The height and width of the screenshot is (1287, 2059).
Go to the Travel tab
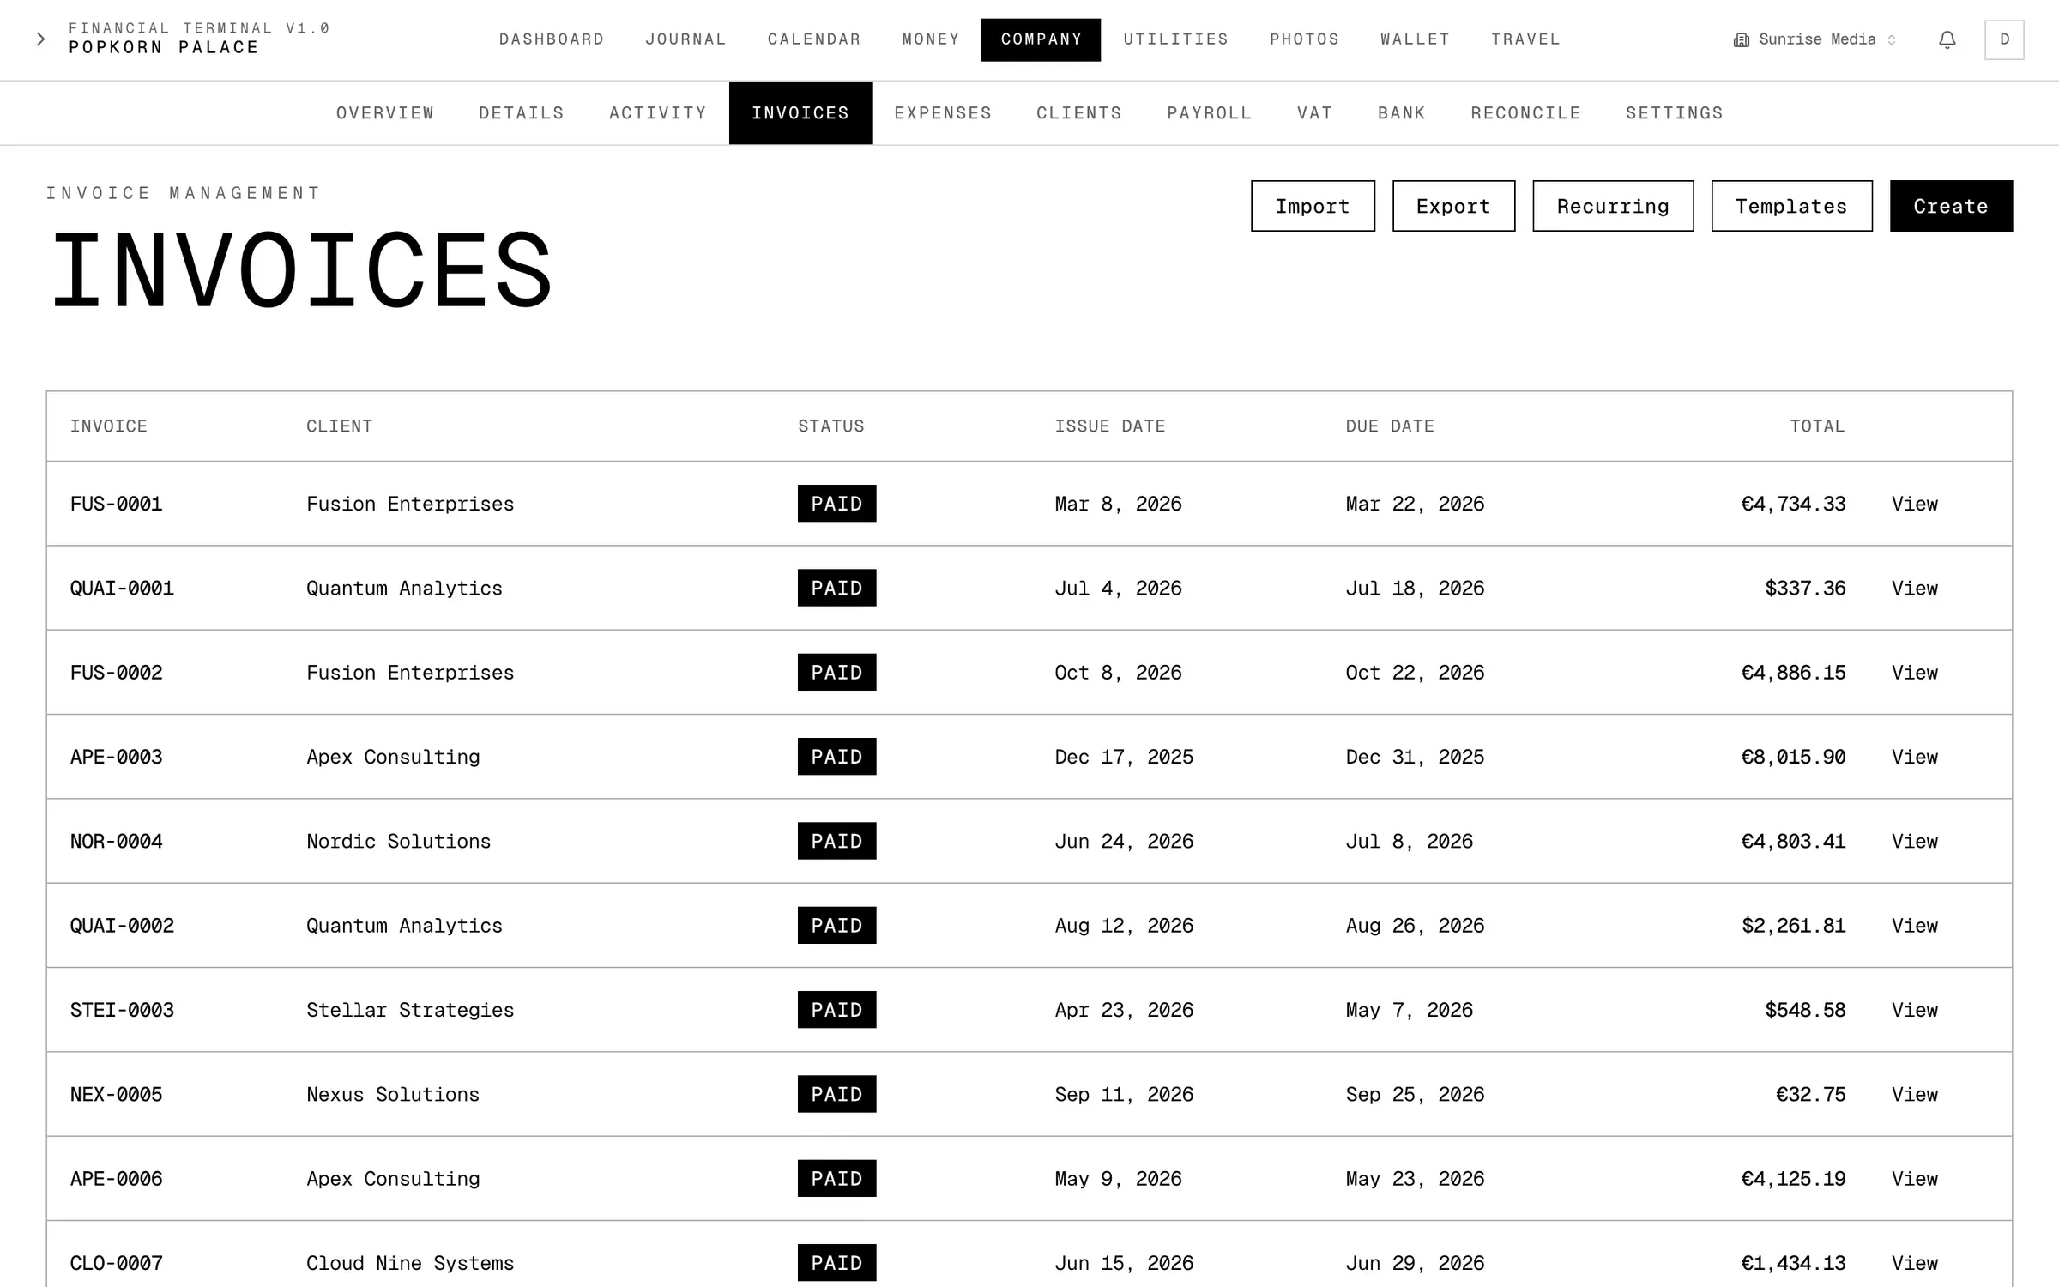[1525, 39]
